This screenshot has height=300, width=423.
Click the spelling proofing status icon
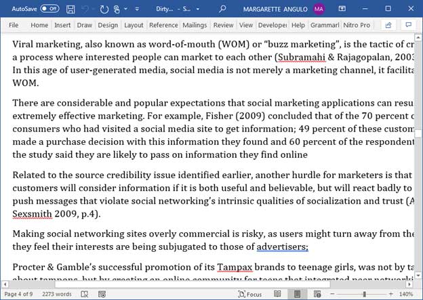pos(85,294)
